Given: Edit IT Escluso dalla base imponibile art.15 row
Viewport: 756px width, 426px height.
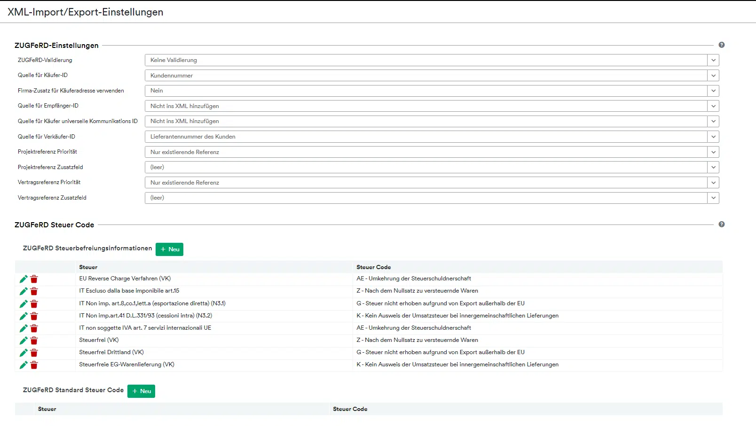Looking at the screenshot, I should point(24,291).
